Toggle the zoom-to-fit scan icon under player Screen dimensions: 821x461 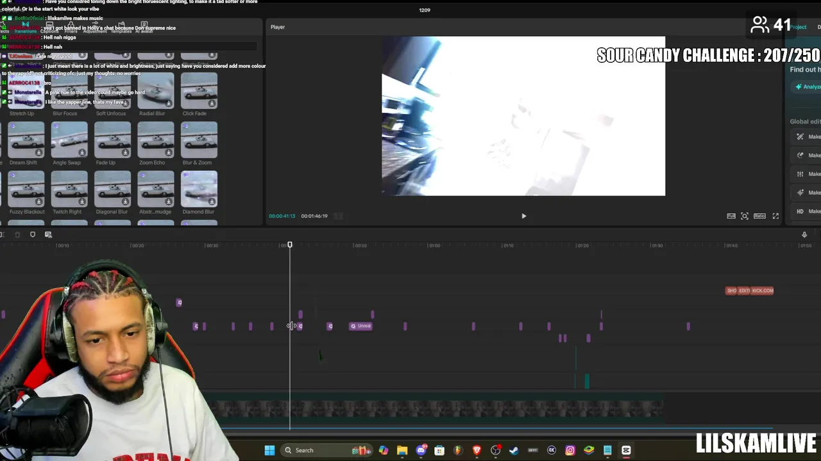point(745,216)
